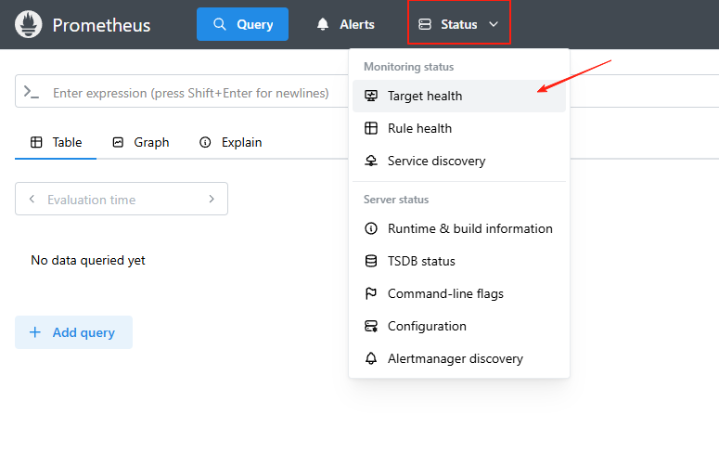Choose TSDB status from the menu
Image resolution: width=719 pixels, height=453 pixels.
pyautogui.click(x=459, y=261)
